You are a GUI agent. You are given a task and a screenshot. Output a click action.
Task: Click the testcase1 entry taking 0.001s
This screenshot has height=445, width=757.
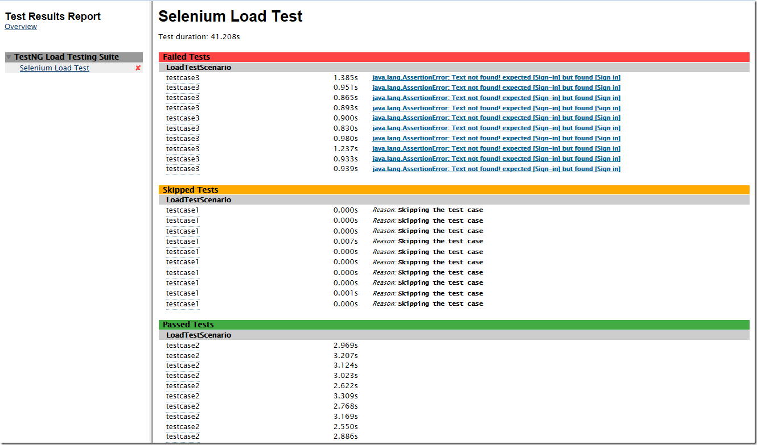[x=182, y=293]
